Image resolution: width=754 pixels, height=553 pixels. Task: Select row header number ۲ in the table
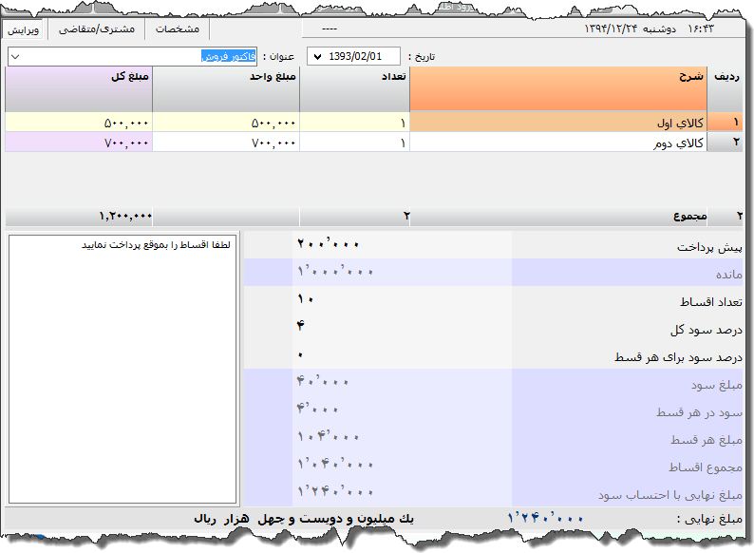tap(735, 143)
